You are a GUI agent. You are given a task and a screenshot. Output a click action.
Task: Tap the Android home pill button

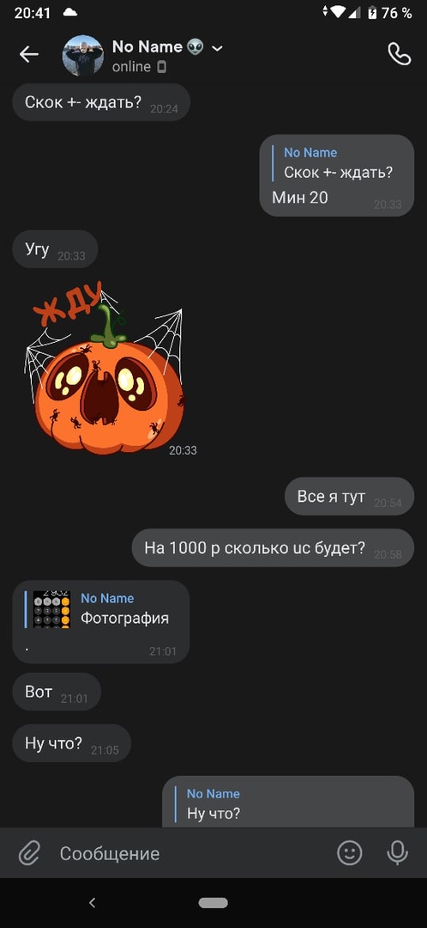point(213,902)
